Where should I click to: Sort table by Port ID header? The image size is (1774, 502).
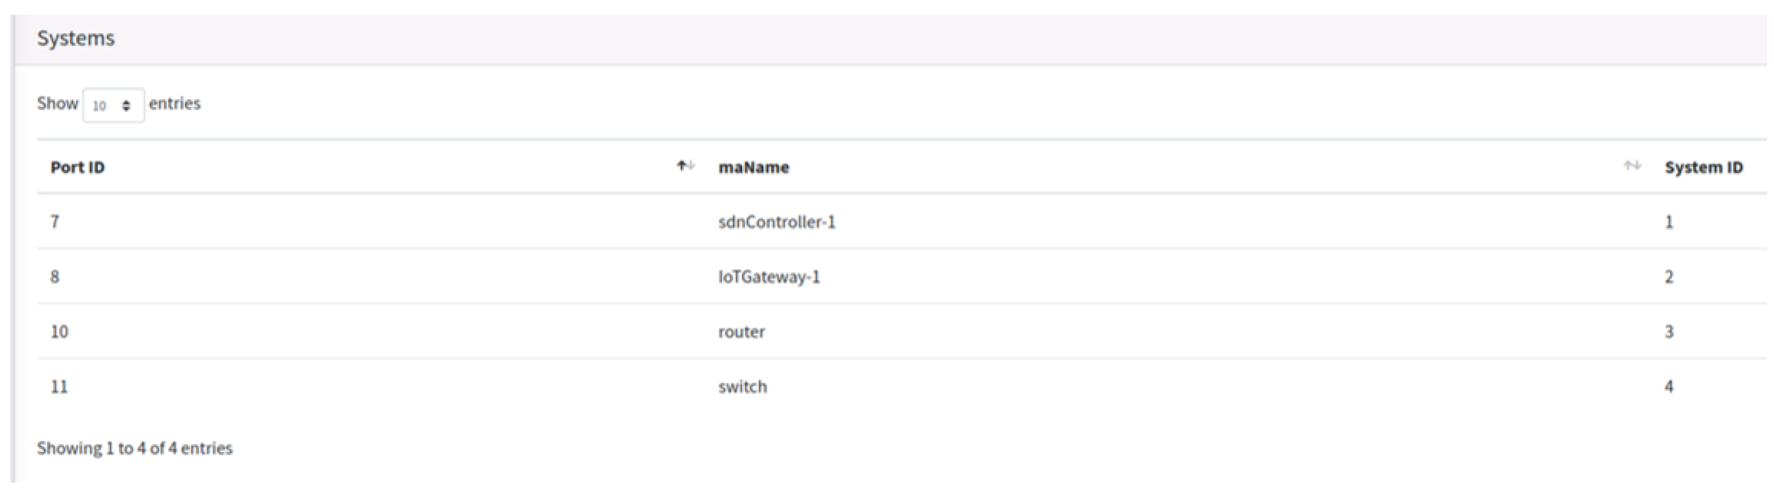click(78, 167)
